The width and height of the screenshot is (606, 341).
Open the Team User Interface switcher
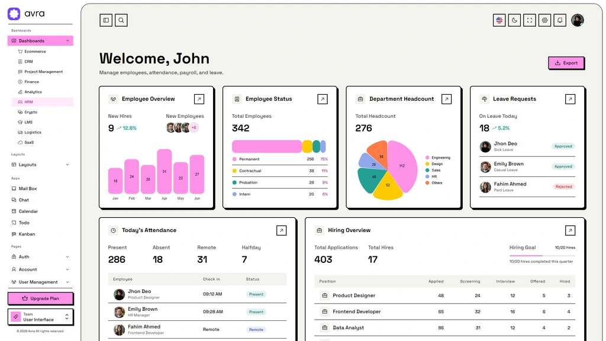[x=40, y=317]
